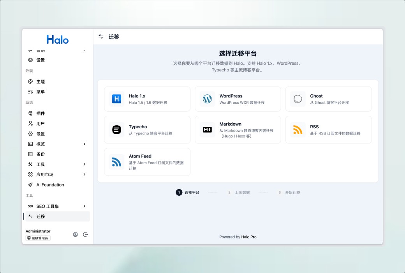Go to the 用户 page

coord(57,123)
